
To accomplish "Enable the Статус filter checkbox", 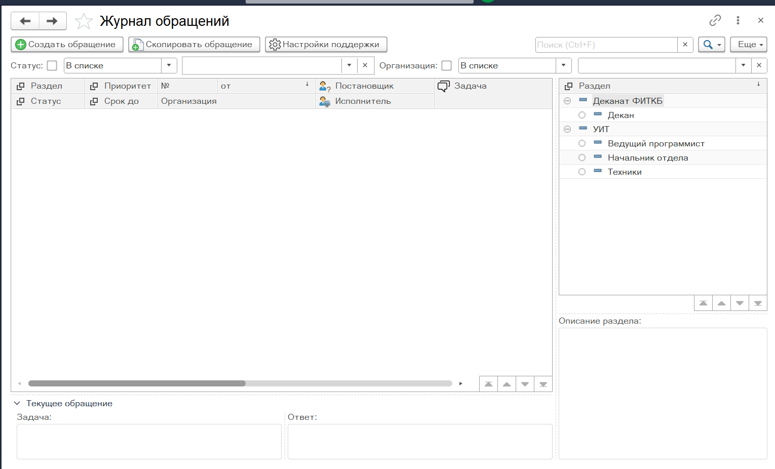I will pos(52,66).
